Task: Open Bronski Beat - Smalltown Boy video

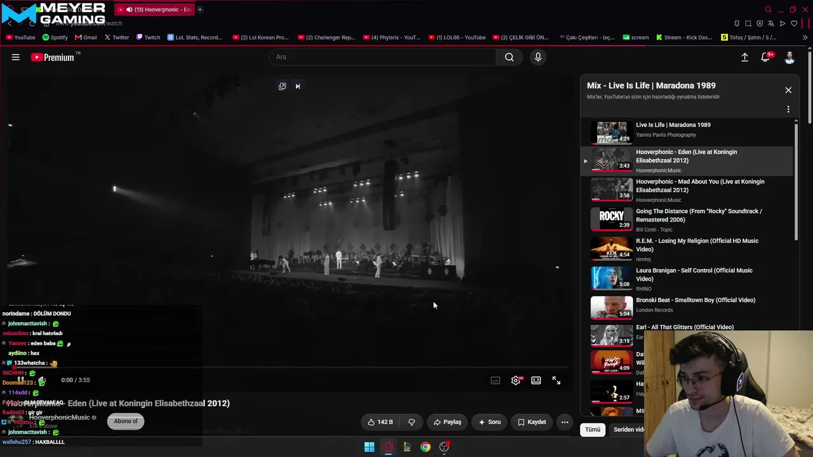Action: point(695,300)
